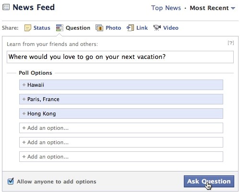The height and width of the screenshot is (194, 240).
Task: Select the Photo share tab
Action: [113, 28]
